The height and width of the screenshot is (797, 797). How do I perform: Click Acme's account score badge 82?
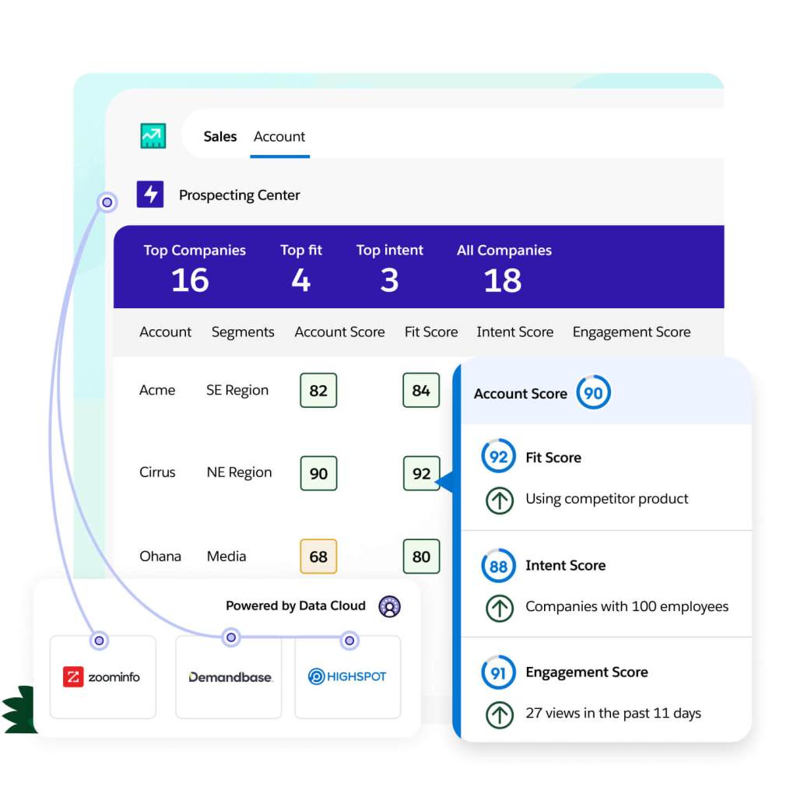tap(318, 391)
